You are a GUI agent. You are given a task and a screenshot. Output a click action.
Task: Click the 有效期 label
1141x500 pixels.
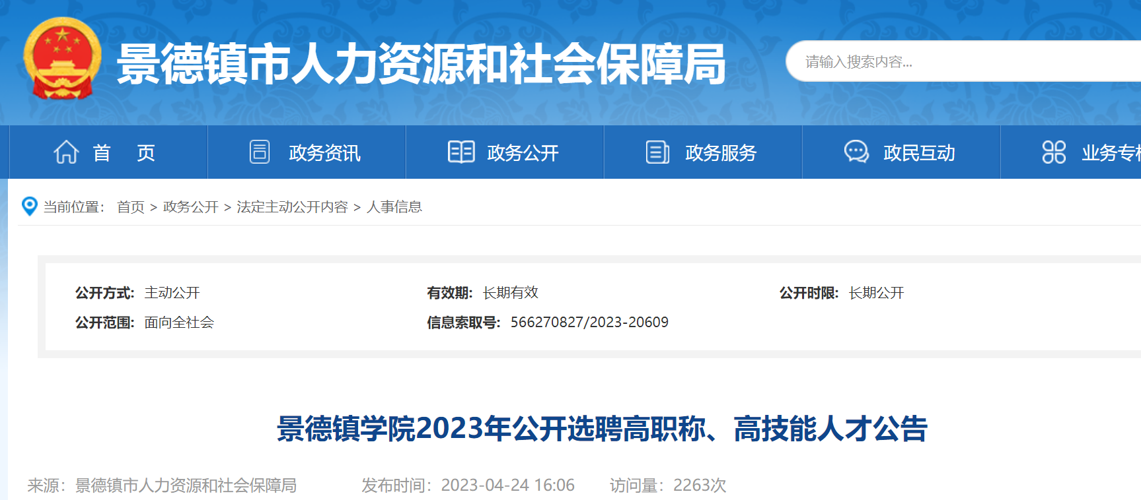pyautogui.click(x=450, y=293)
